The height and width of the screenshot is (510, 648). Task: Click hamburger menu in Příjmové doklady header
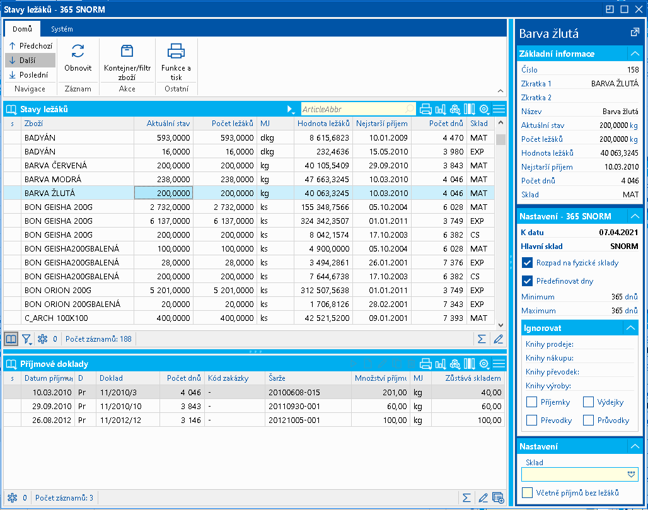(499, 364)
